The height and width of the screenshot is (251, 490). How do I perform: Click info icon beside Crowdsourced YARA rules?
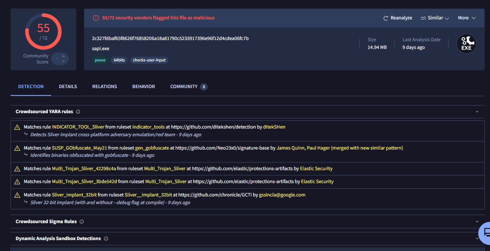(x=78, y=112)
